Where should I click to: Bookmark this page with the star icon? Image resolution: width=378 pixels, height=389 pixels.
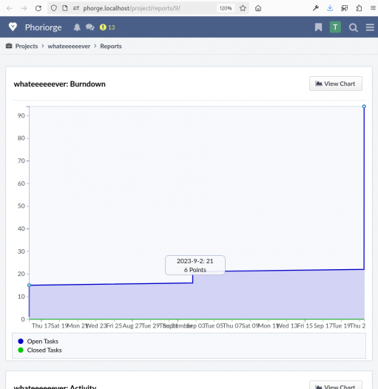243,8
